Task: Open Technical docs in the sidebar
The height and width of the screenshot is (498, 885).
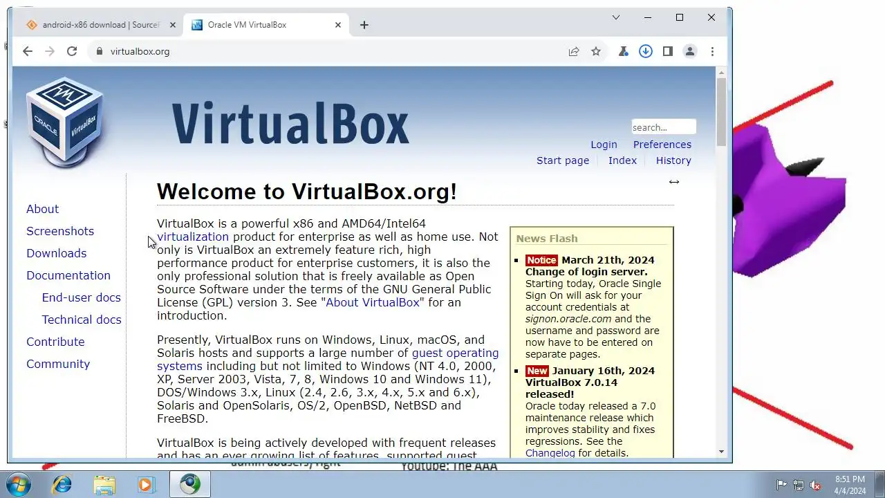Action: (x=82, y=320)
